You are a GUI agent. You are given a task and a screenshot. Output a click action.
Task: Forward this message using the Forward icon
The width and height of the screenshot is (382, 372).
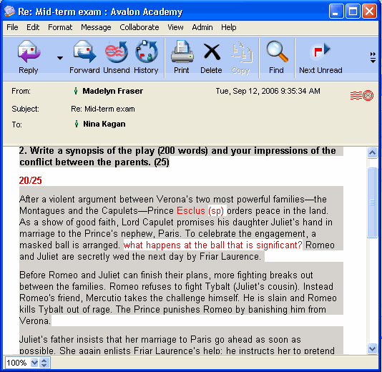coord(85,52)
